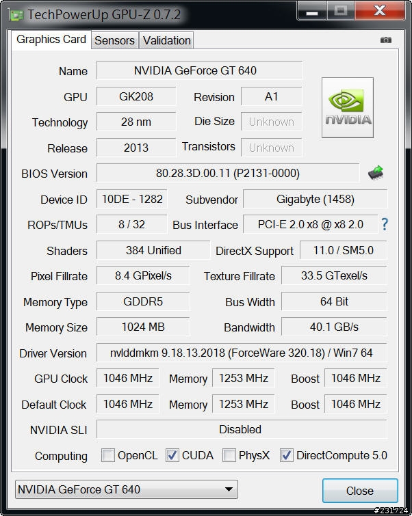Click the BIOS save chip icon

(x=376, y=172)
